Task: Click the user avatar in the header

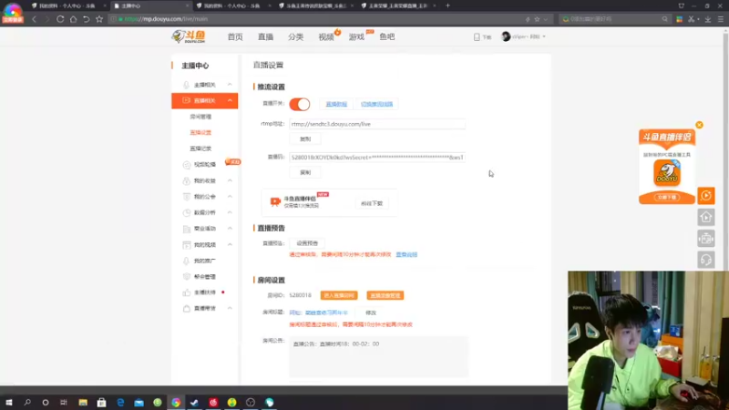Action: 506,36
